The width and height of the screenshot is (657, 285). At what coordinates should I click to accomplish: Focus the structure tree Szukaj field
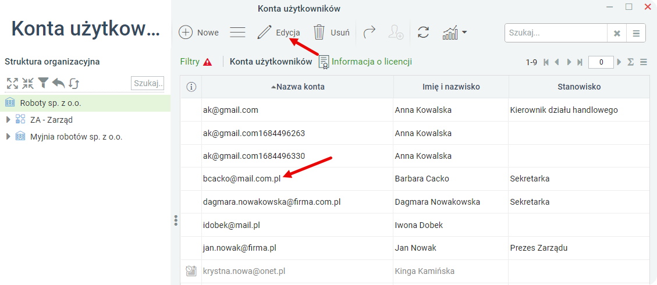[147, 83]
